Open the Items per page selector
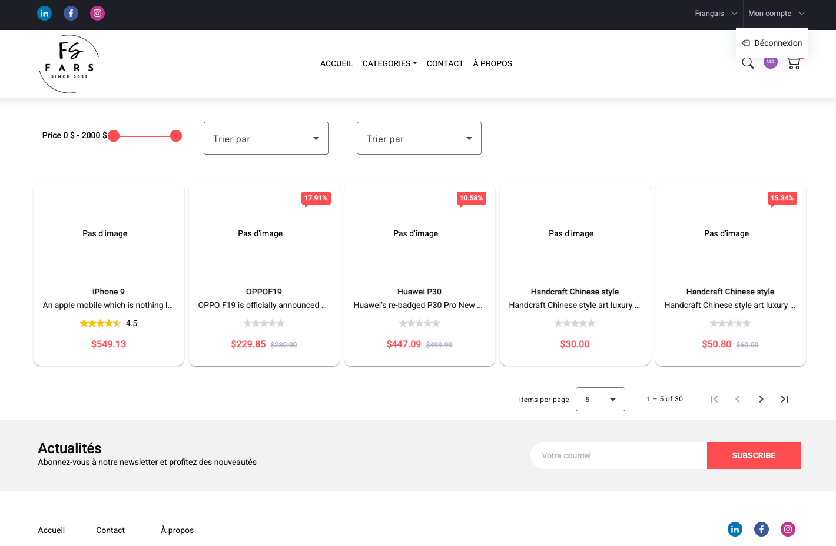This screenshot has height=546, width=836. (x=600, y=399)
